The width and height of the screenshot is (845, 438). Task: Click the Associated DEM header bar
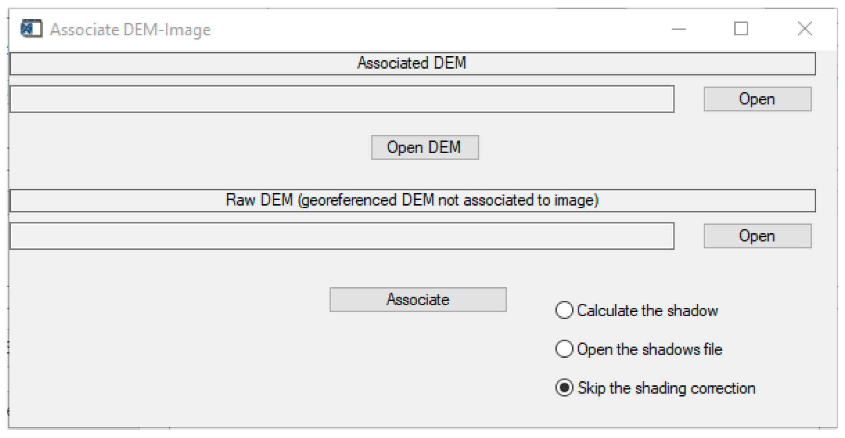click(412, 63)
